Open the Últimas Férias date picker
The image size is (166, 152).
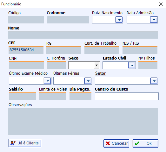tap(88, 81)
